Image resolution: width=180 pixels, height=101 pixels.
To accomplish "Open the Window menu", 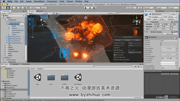I will pos(79,1).
